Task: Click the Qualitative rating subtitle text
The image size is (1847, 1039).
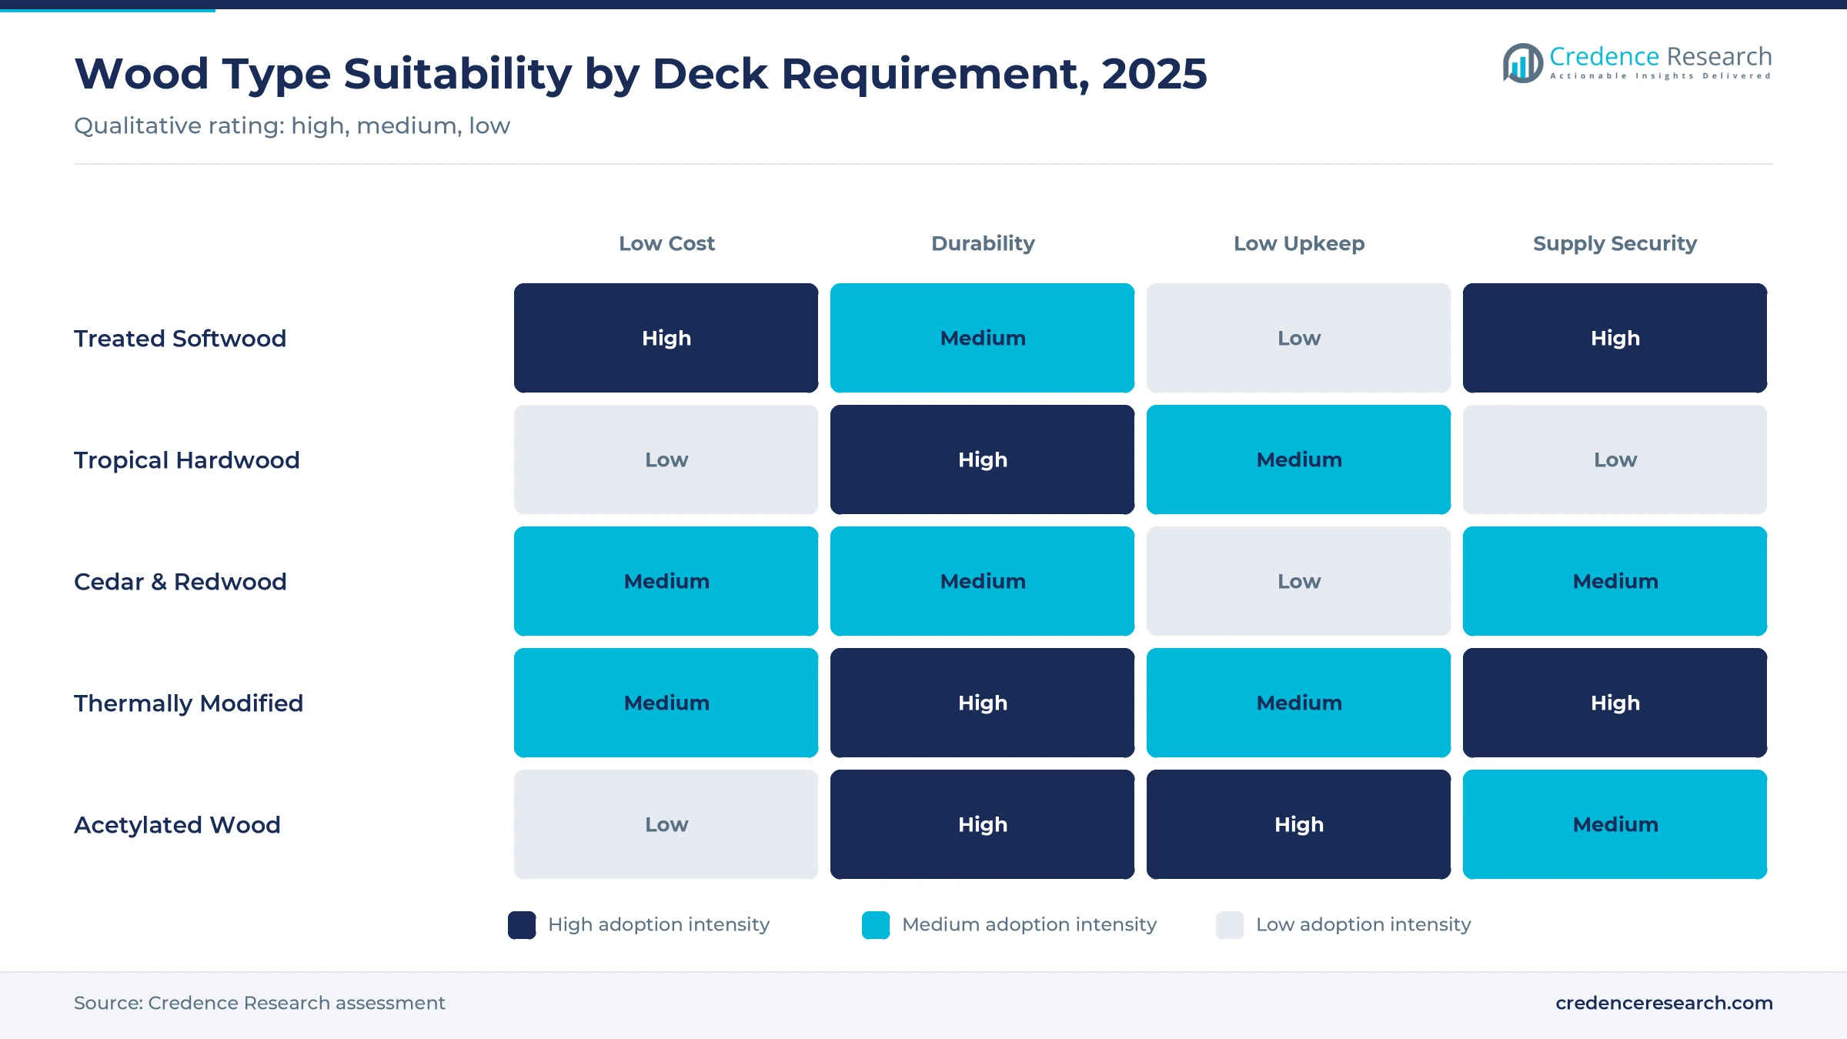Action: [x=292, y=125]
